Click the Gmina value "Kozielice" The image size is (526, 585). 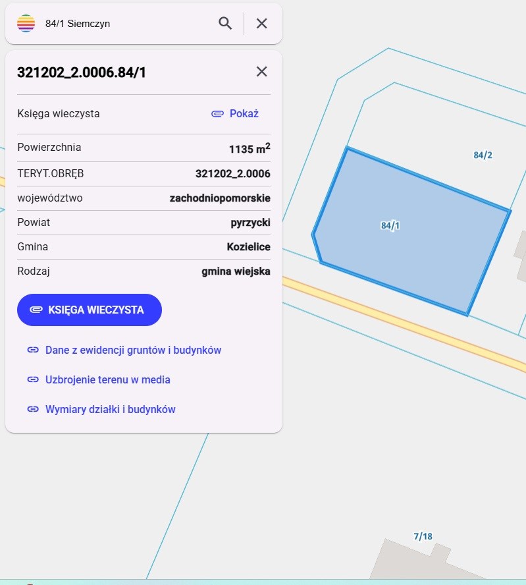coord(248,247)
